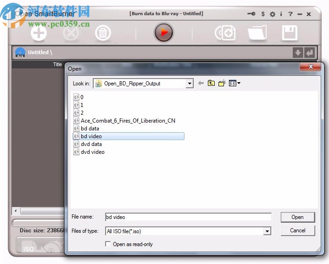The height and width of the screenshot is (264, 329).
Task: Click the File name input field
Action: pyautogui.click(x=188, y=217)
